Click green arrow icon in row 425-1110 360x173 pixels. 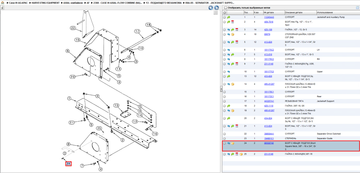(x=229, y=106)
